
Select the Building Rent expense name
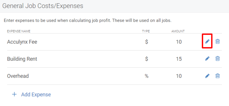(22, 59)
